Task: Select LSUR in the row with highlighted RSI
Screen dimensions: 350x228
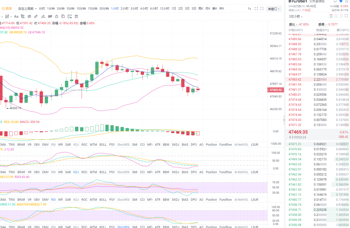Action: (255, 200)
